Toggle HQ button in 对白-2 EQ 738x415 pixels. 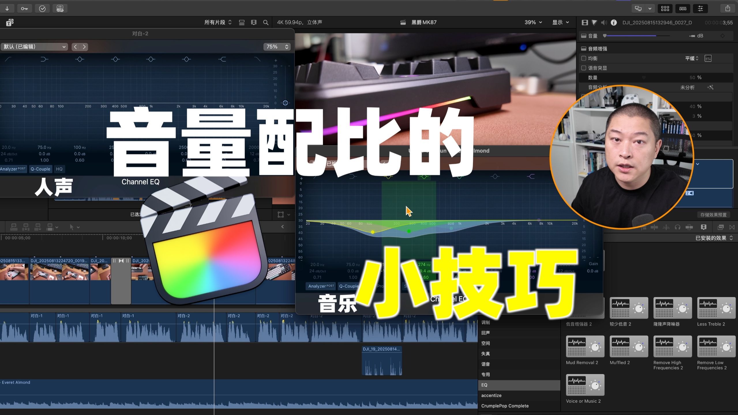tap(59, 169)
